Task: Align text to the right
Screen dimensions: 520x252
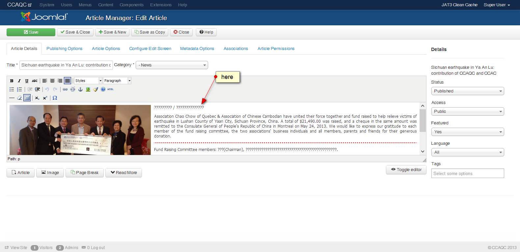Action: (60, 81)
